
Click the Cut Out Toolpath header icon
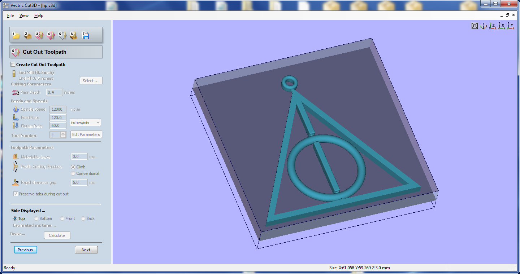coord(16,52)
